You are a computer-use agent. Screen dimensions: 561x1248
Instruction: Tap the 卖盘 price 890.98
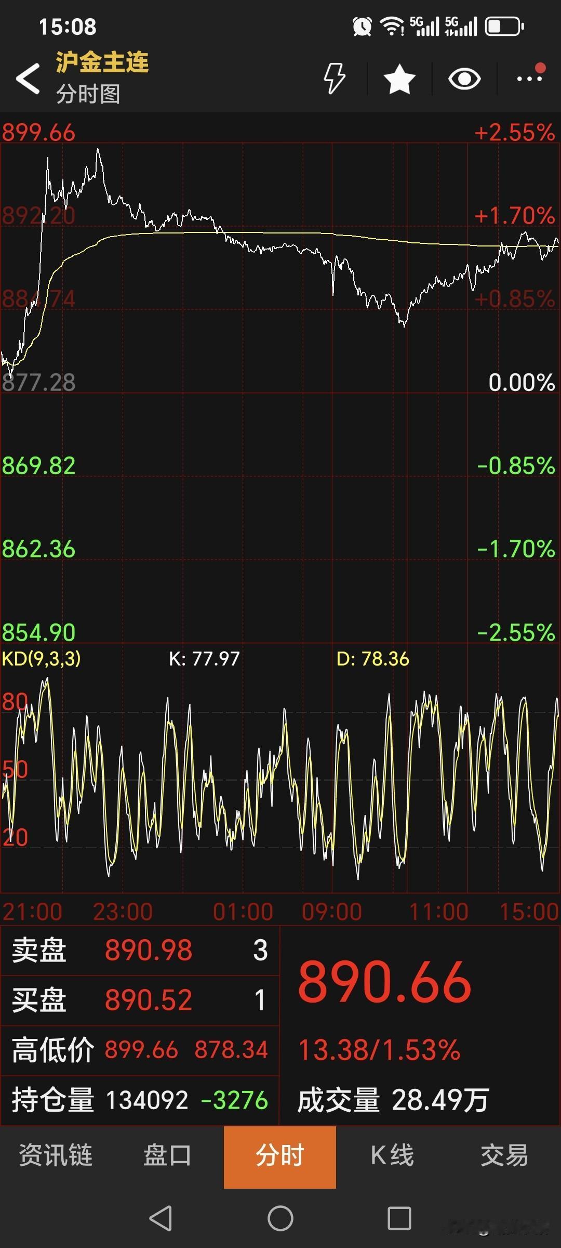click(x=149, y=950)
